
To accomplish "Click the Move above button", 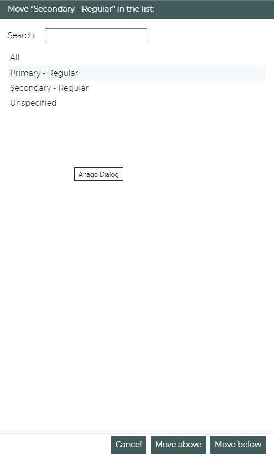I will 178,445.
